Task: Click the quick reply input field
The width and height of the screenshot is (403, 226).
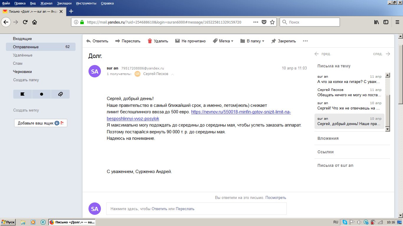Action: click(196, 209)
